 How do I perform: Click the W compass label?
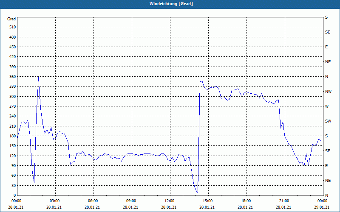[x=327, y=106]
